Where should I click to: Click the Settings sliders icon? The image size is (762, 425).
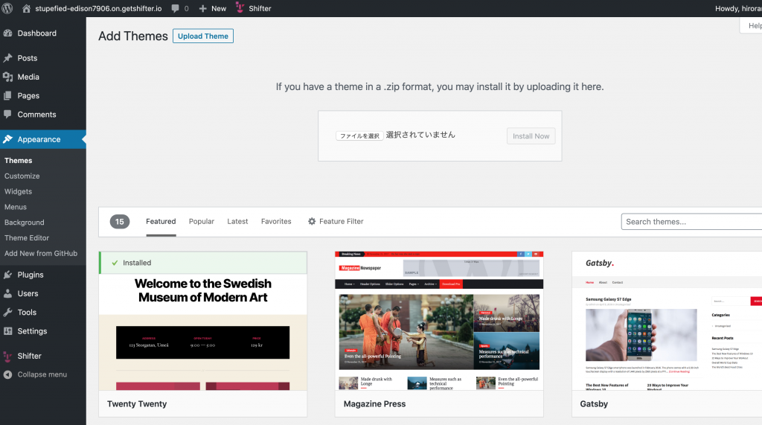(7, 331)
